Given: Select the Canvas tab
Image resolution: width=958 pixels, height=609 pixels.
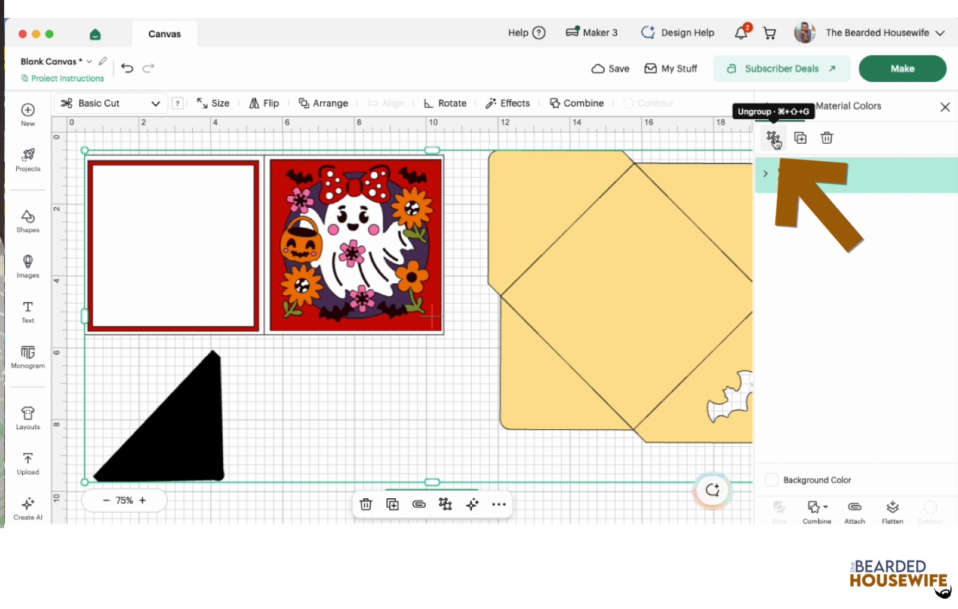Looking at the screenshot, I should pos(165,34).
